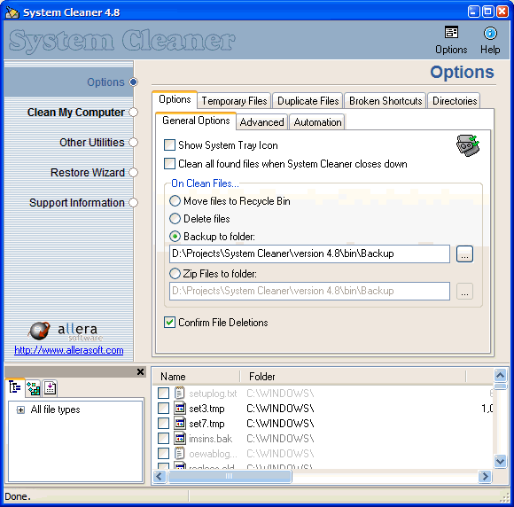Image resolution: width=514 pixels, height=507 pixels.
Task: Select the top-level Options tab
Action: point(175,99)
